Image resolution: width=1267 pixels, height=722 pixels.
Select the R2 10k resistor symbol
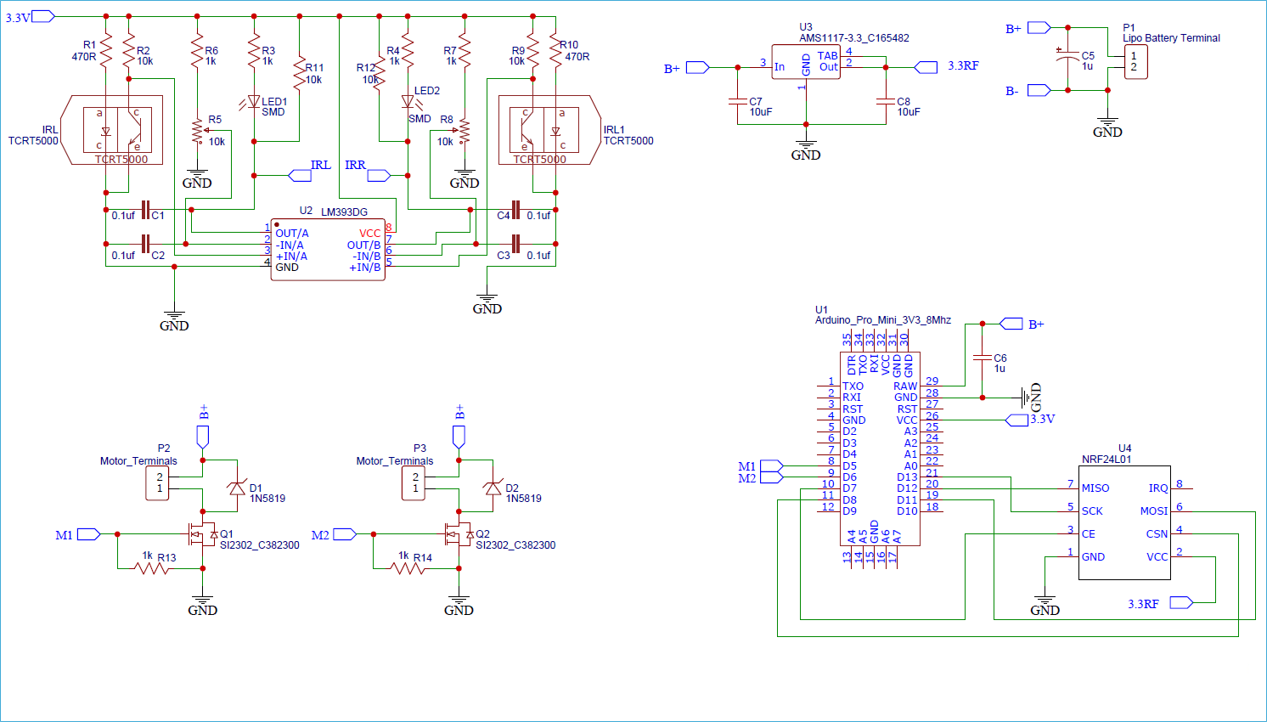(129, 51)
